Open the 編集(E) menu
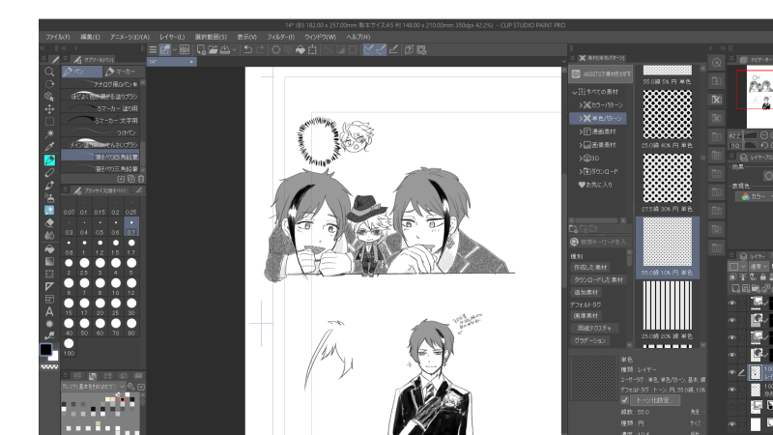773x435 pixels. click(90, 37)
